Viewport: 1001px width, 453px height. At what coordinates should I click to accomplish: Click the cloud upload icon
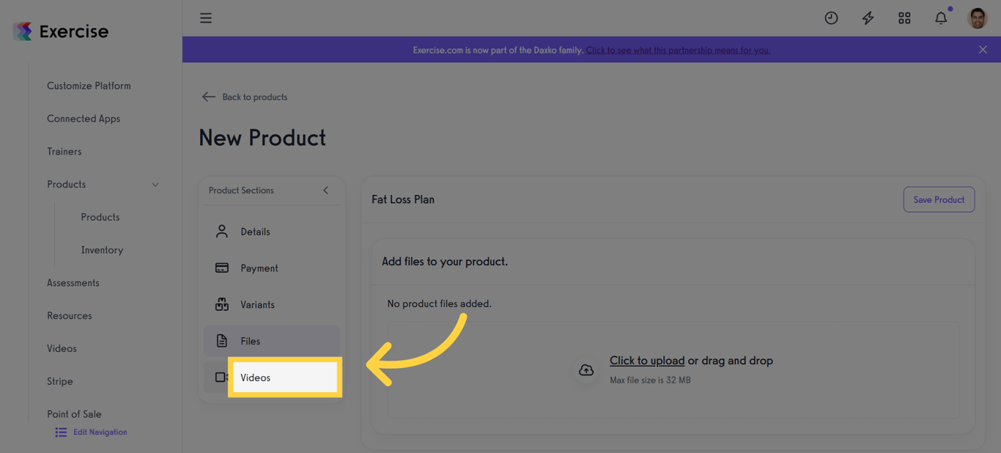click(586, 370)
